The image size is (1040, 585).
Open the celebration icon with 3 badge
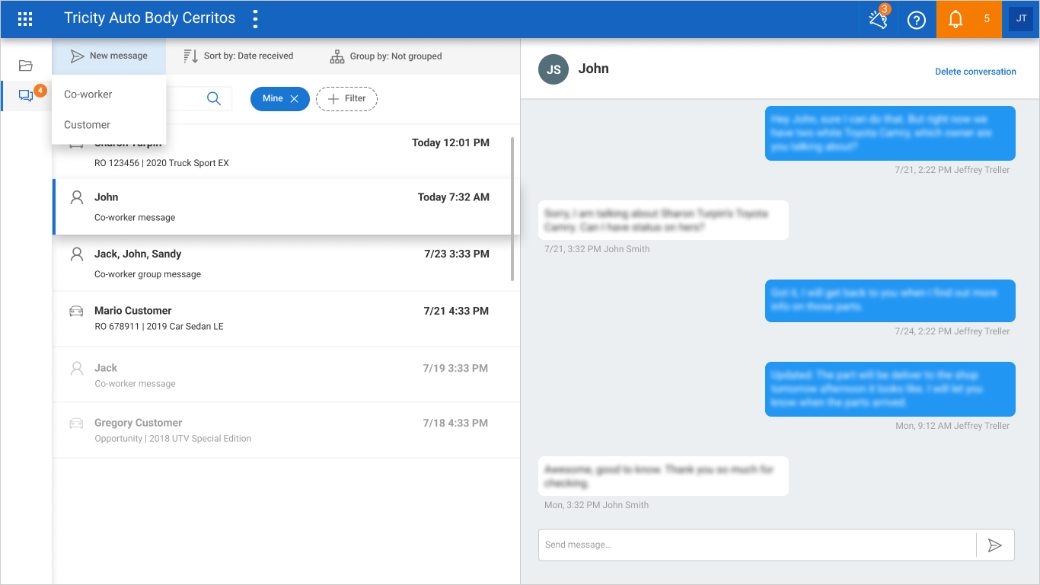coord(878,19)
